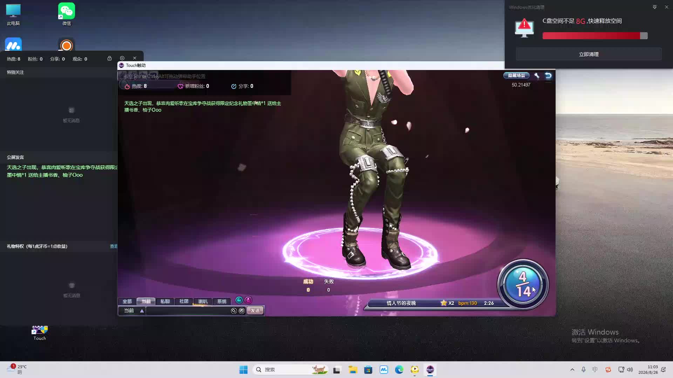Screen dimensions: 673x378
Task: Click the 2:26 song timer
Action: (x=489, y=303)
